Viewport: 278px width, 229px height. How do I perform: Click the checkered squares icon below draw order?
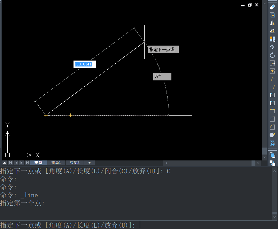click(x=272, y=163)
